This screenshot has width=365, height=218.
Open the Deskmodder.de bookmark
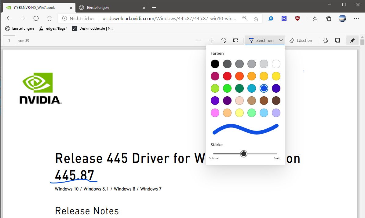coord(93,28)
